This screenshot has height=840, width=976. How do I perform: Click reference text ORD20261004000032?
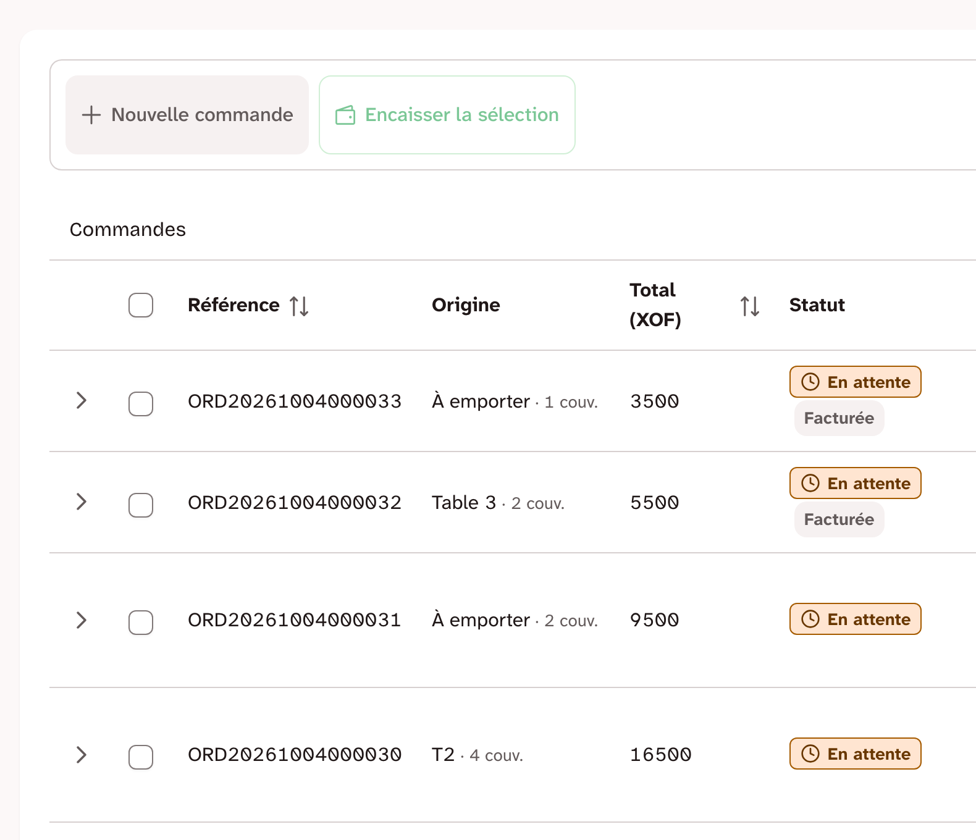click(295, 503)
